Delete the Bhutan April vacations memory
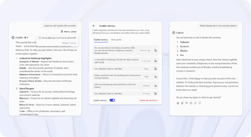This screenshot has width=251, height=137. (155, 61)
